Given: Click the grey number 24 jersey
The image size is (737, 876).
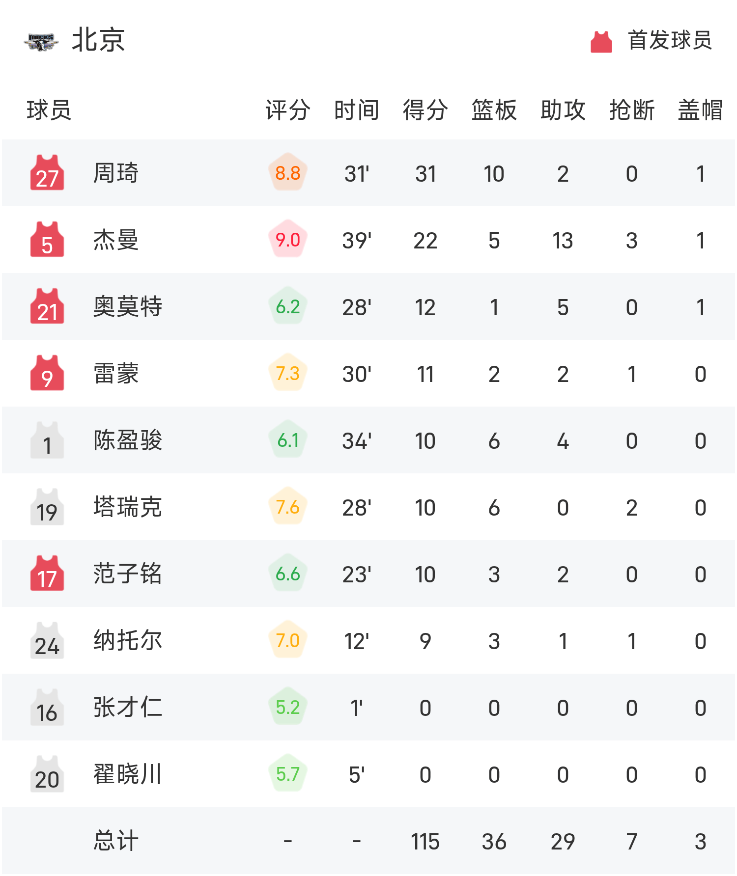Looking at the screenshot, I should pyautogui.click(x=47, y=640).
